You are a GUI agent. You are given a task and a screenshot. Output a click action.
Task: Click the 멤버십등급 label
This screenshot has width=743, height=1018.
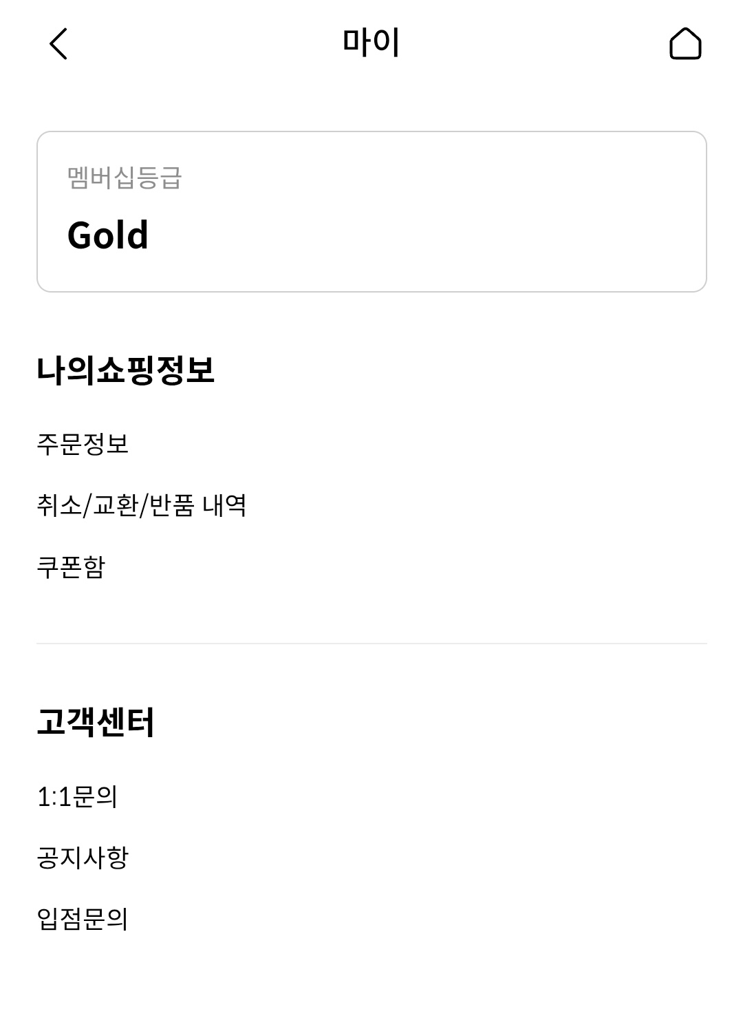pos(125,178)
